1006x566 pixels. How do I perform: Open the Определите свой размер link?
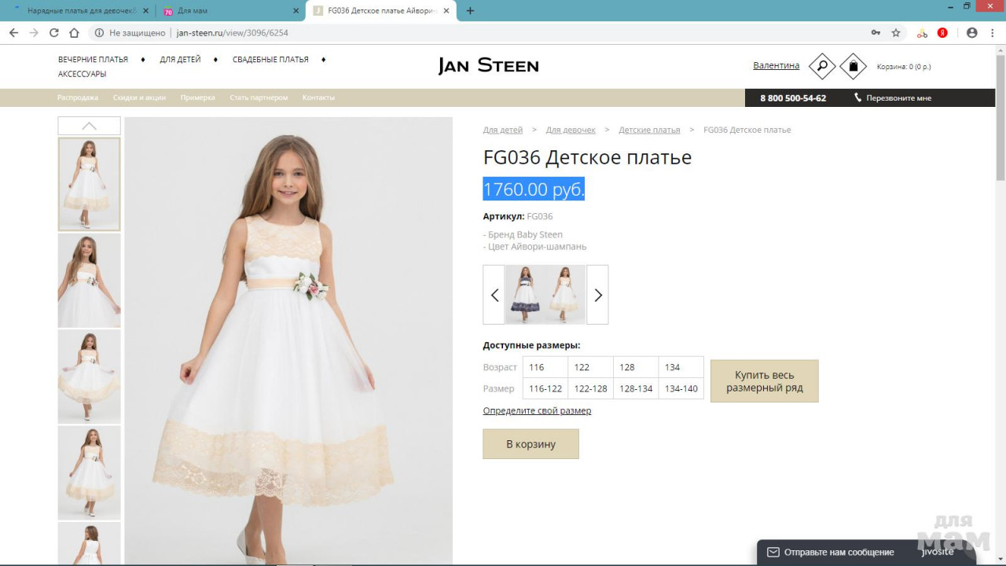pyautogui.click(x=537, y=411)
